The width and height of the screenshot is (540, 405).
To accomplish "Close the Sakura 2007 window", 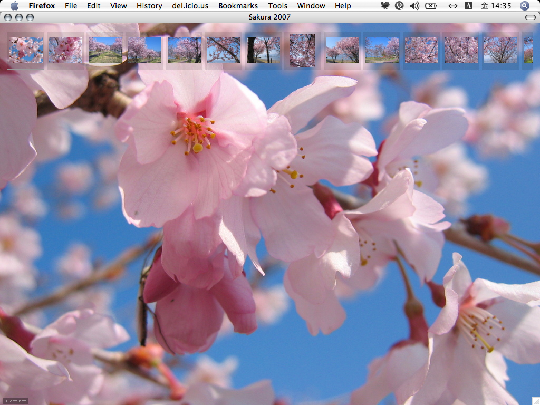I will [8, 17].
